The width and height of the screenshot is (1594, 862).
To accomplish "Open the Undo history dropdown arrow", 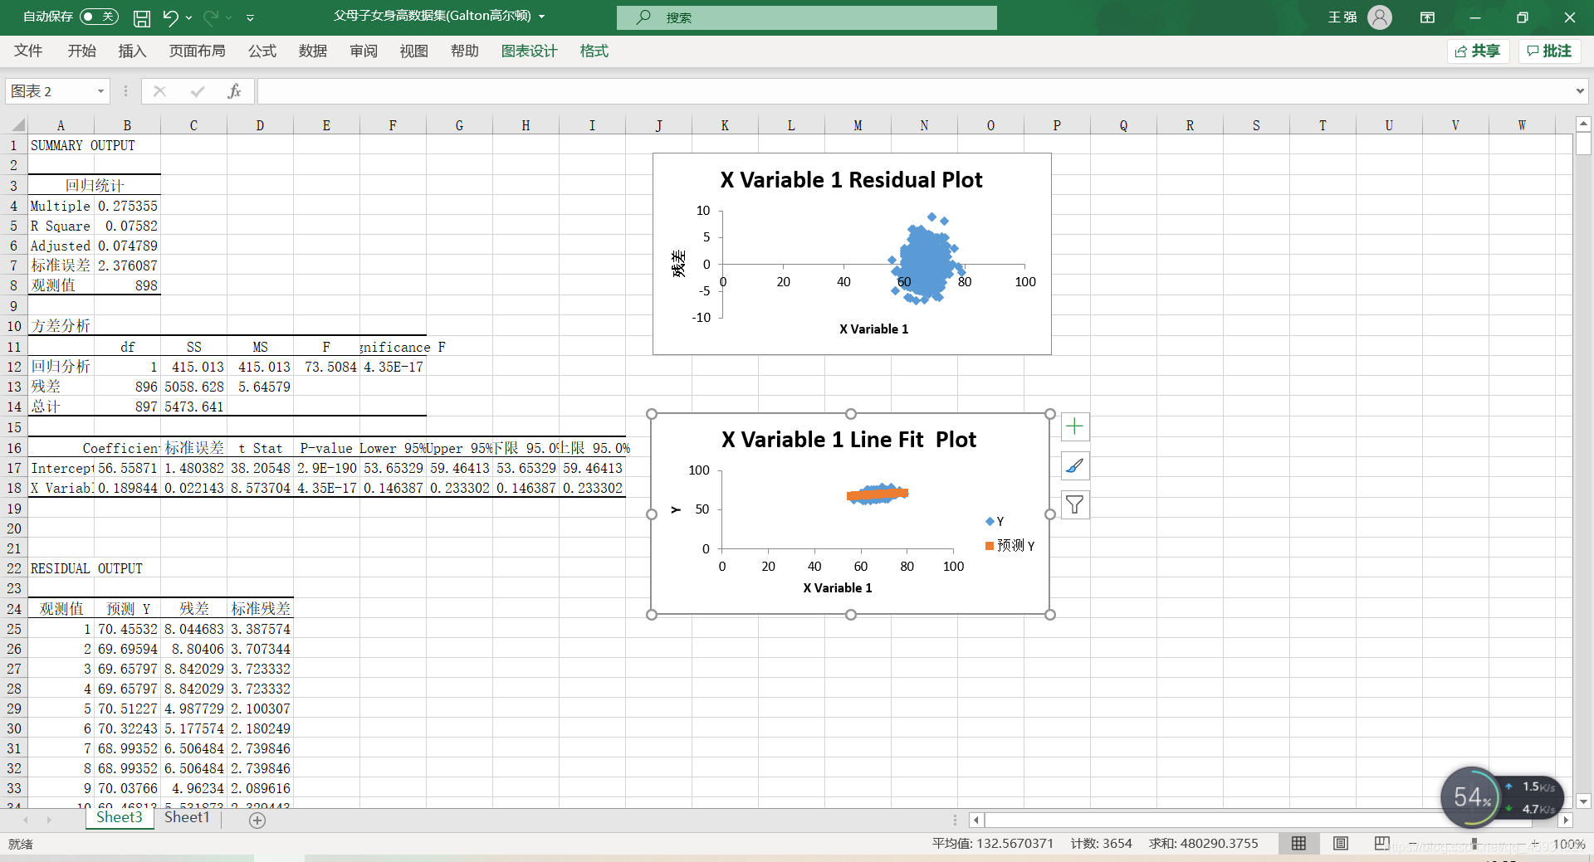I will (x=189, y=17).
